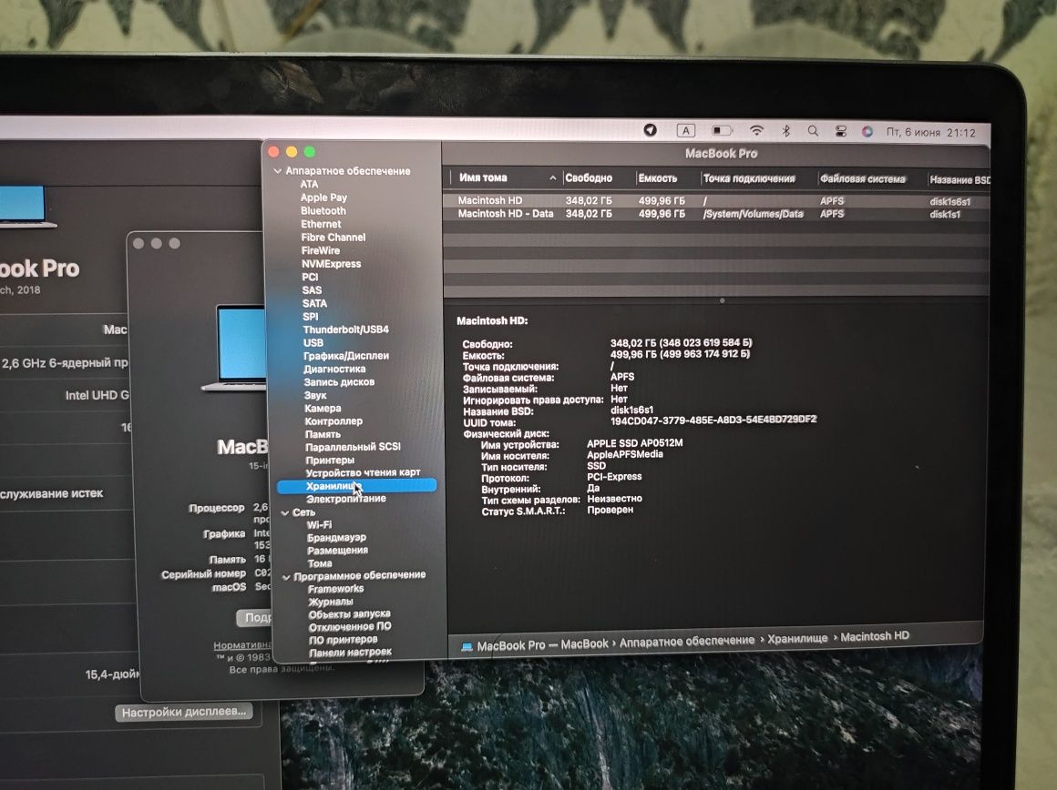Viewport: 1057px width, 790px height.
Task: Select Apple Pay in the sidebar
Action: click(323, 197)
